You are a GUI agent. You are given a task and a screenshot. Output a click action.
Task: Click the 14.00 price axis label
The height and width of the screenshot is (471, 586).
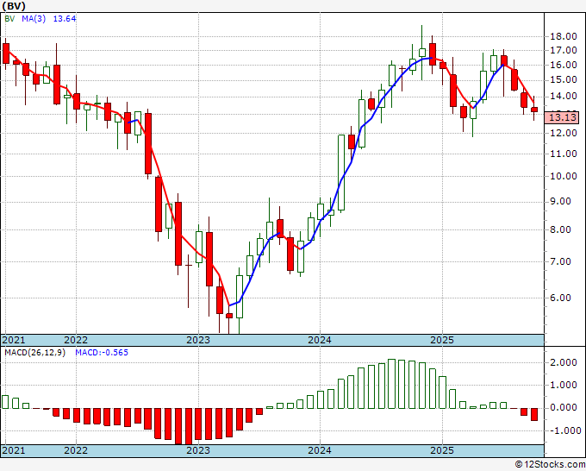click(564, 96)
